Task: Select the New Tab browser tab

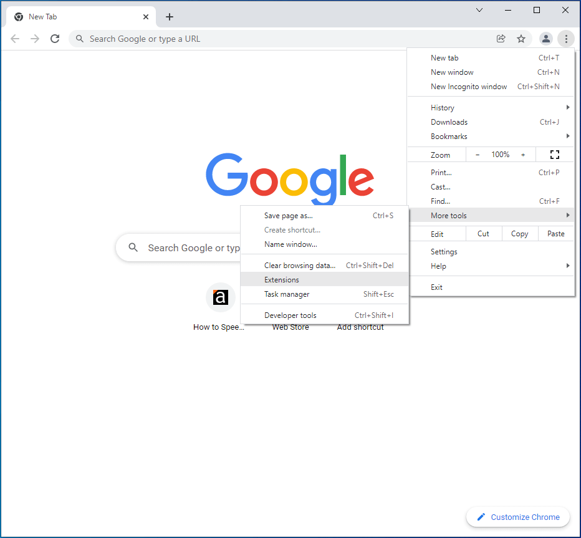Action: (44, 16)
